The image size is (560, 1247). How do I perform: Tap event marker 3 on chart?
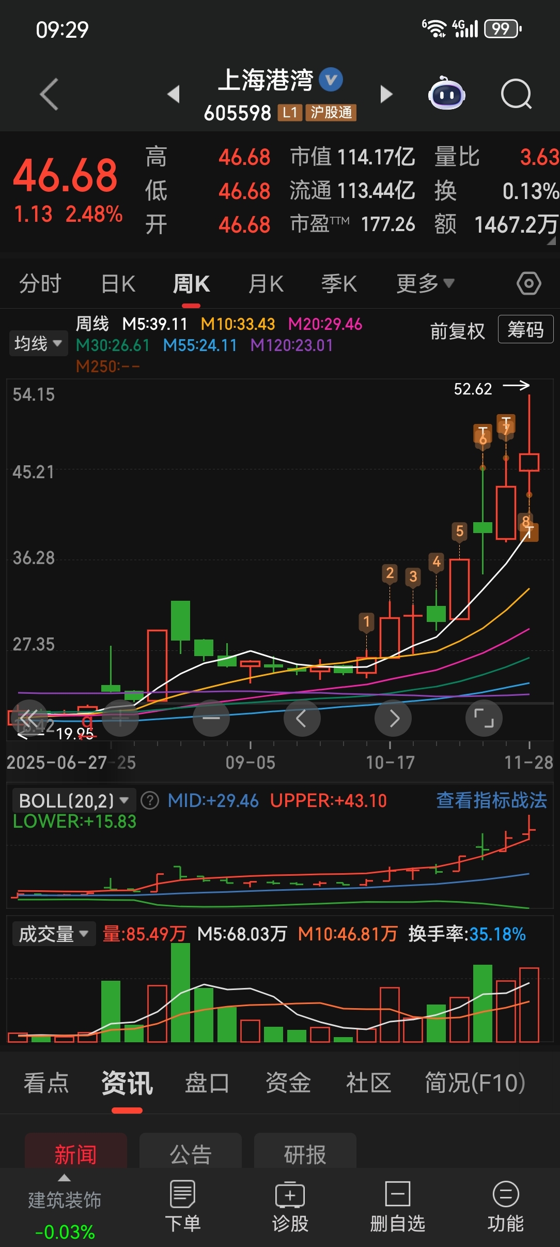[x=413, y=576]
